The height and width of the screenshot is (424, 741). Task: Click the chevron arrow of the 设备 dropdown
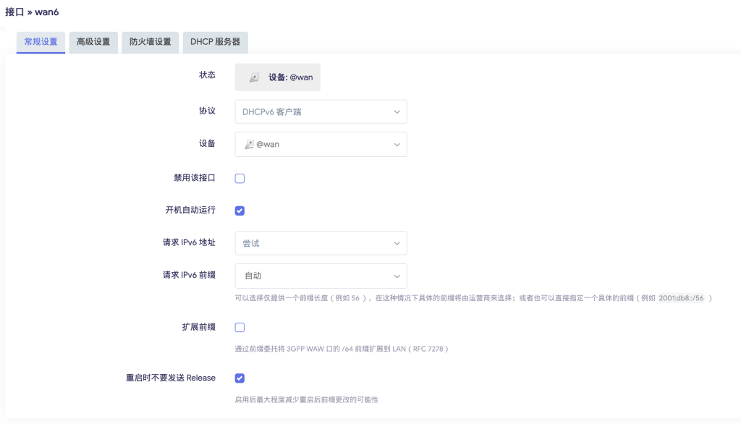(397, 145)
